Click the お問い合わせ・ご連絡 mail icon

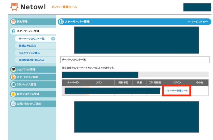pyautogui.click(x=13, y=104)
